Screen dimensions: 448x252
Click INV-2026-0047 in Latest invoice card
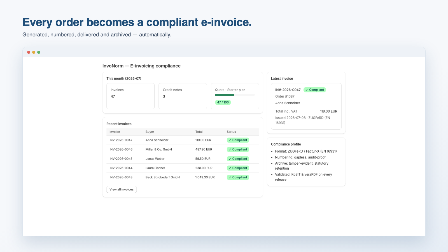click(x=288, y=90)
